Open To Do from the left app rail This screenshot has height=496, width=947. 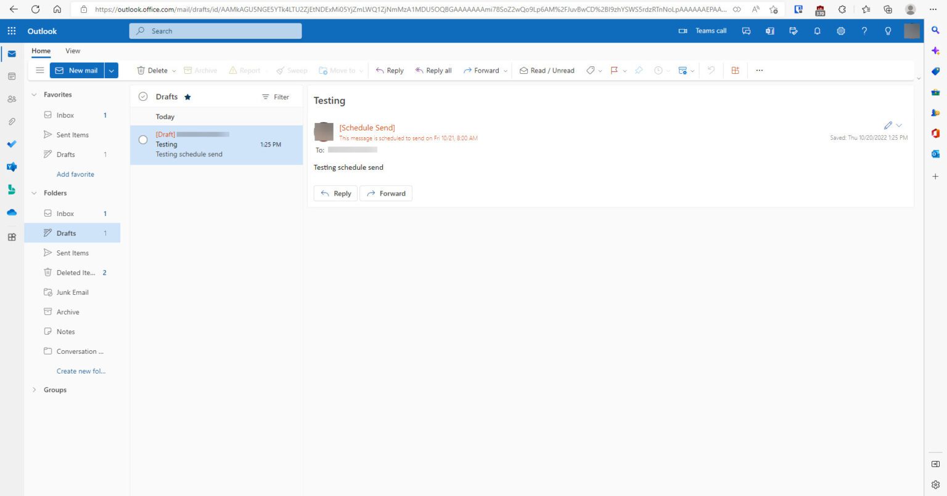coord(11,144)
